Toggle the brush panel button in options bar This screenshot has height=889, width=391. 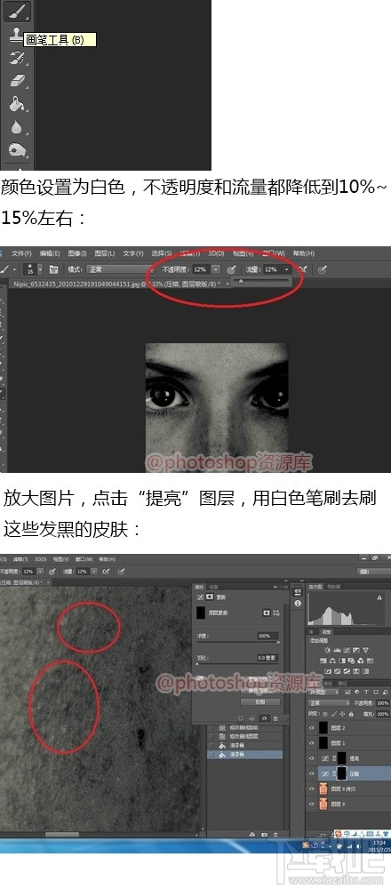click(54, 269)
